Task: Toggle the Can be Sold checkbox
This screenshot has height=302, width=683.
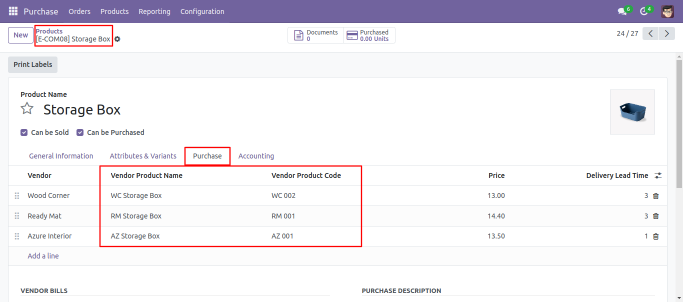Action: (x=24, y=132)
